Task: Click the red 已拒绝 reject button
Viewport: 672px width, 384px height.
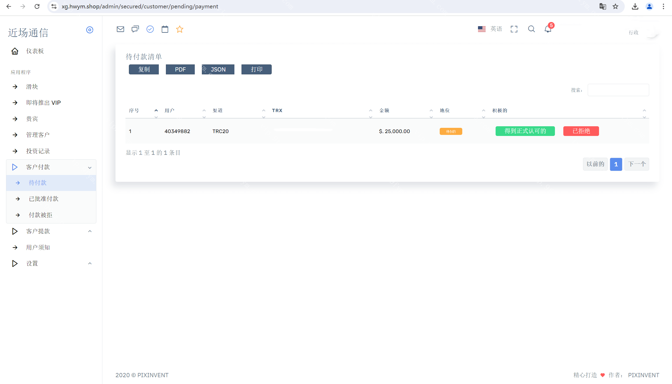Action: tap(581, 131)
